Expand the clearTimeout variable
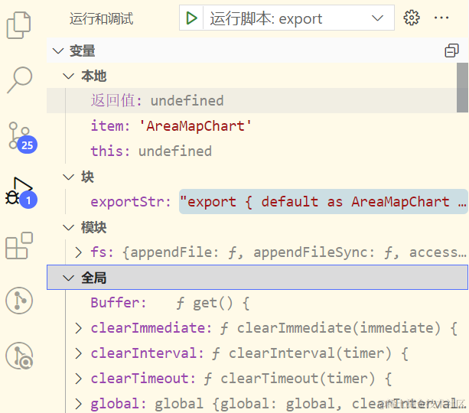The image size is (469, 413). (78, 379)
